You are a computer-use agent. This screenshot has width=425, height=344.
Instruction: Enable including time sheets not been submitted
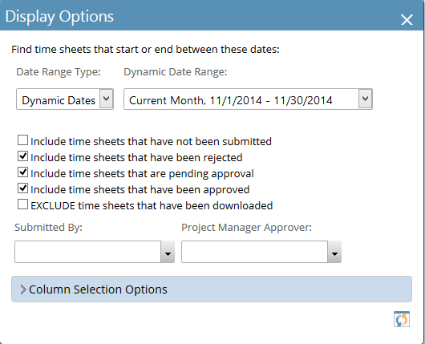click(x=22, y=140)
